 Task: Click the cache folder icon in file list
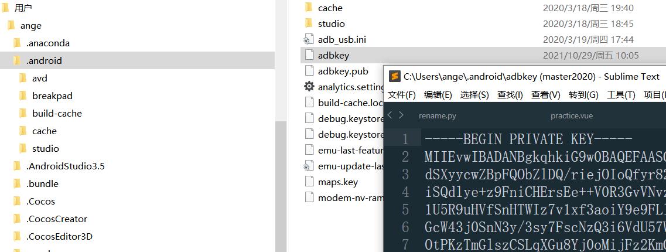(309, 8)
